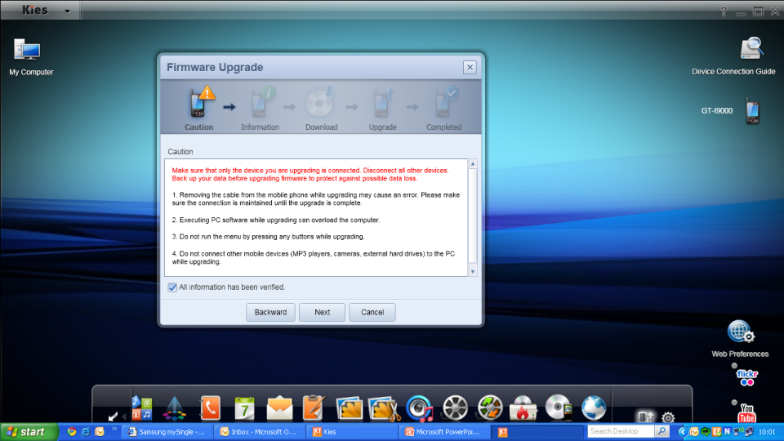Click the scrollbar down arrow in Caution text
This screenshot has height=441, width=784.
point(472,271)
